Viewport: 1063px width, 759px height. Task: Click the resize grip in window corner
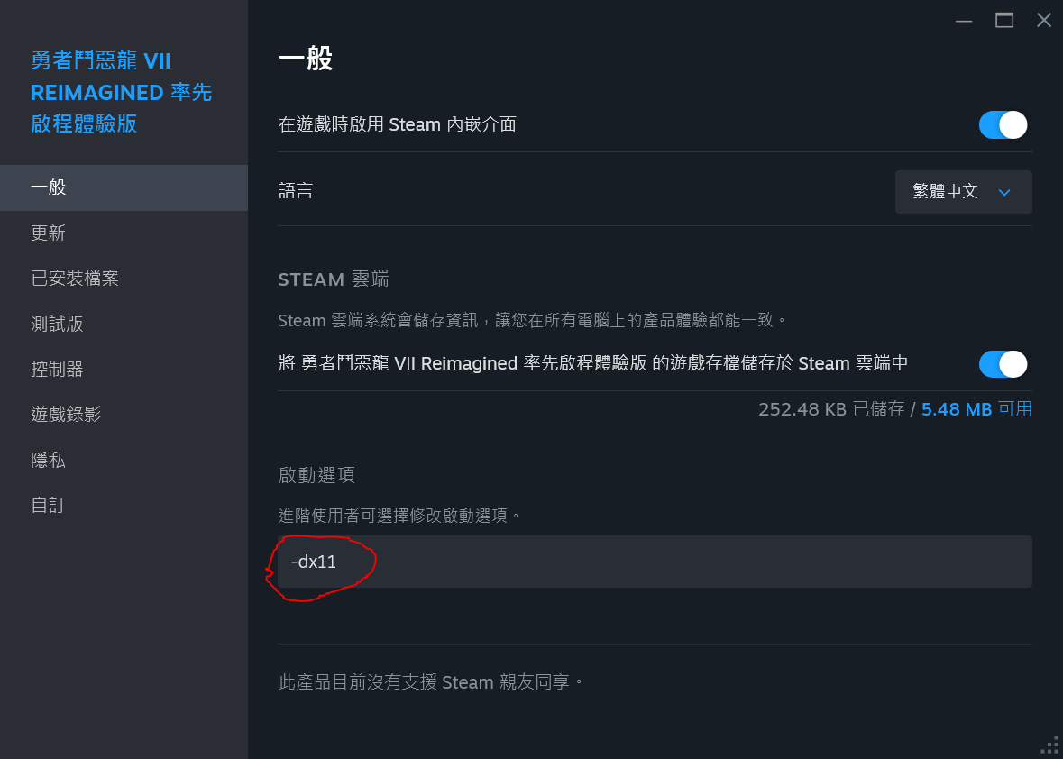pyautogui.click(x=1050, y=745)
